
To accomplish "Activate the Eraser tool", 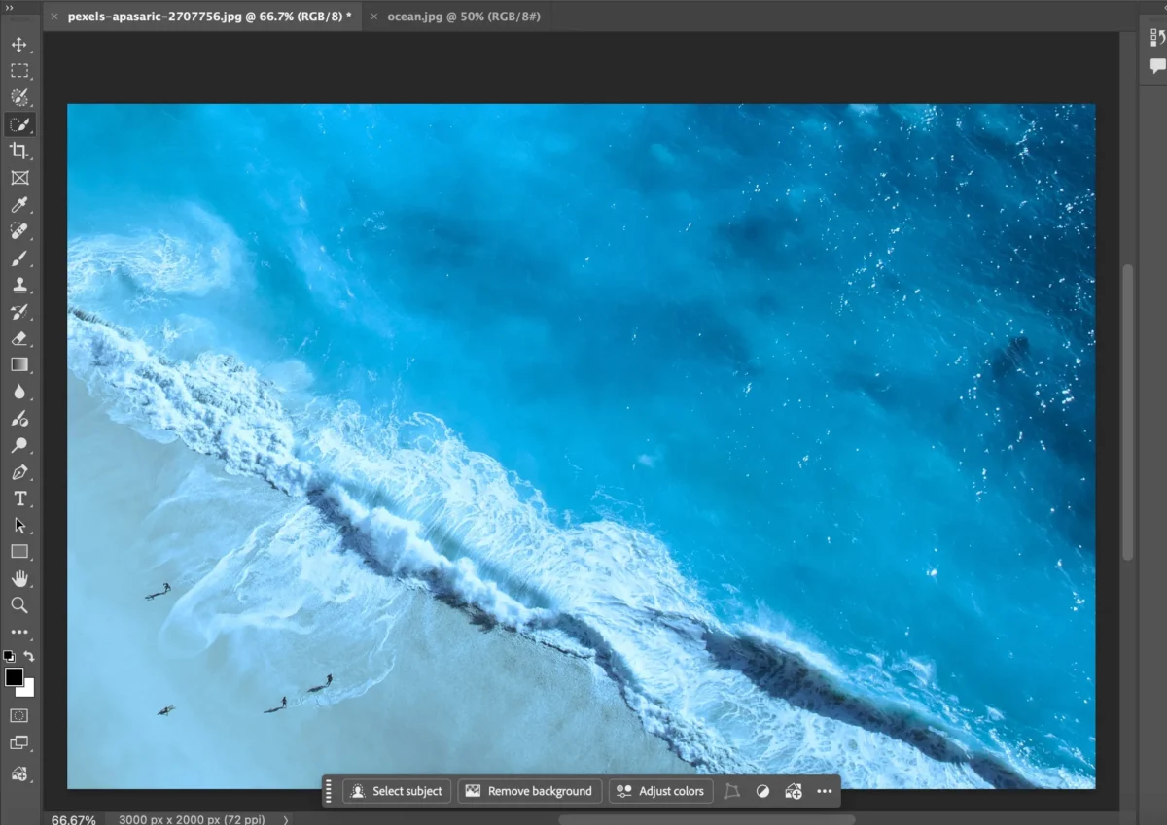I will 18,339.
